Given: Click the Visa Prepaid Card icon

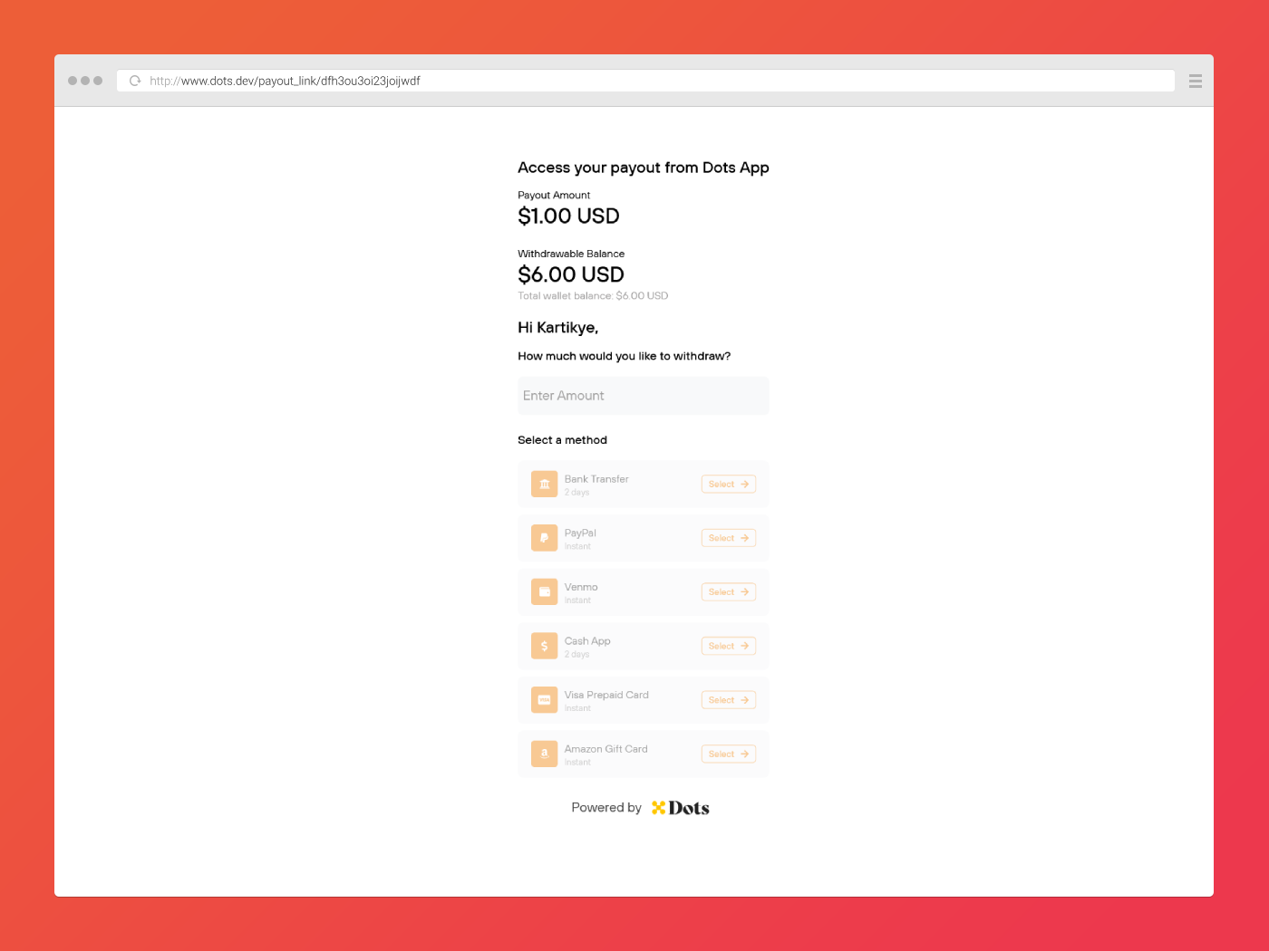Looking at the screenshot, I should [x=544, y=700].
